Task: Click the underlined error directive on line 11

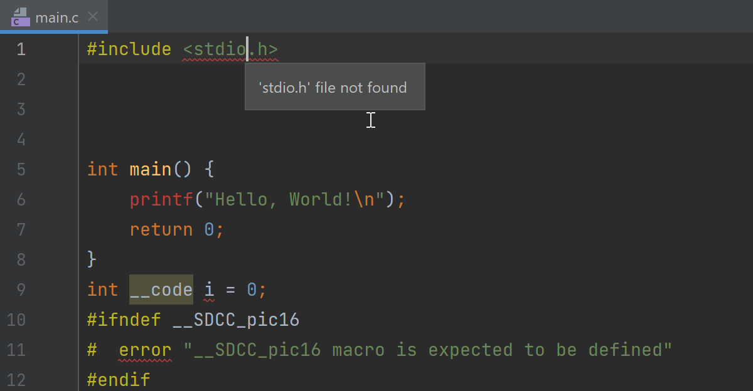Action: [145, 350]
